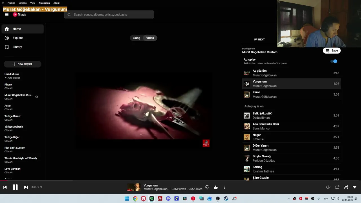
Task: Open the Options menu
Action: click(x=23, y=3)
